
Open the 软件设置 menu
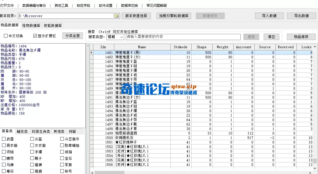tap(105, 5)
